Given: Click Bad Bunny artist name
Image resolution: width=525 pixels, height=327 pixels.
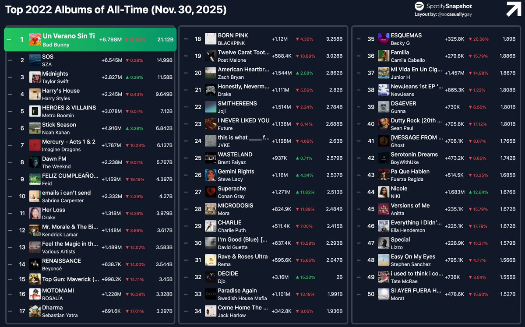Looking at the screenshot, I should coord(56,45).
